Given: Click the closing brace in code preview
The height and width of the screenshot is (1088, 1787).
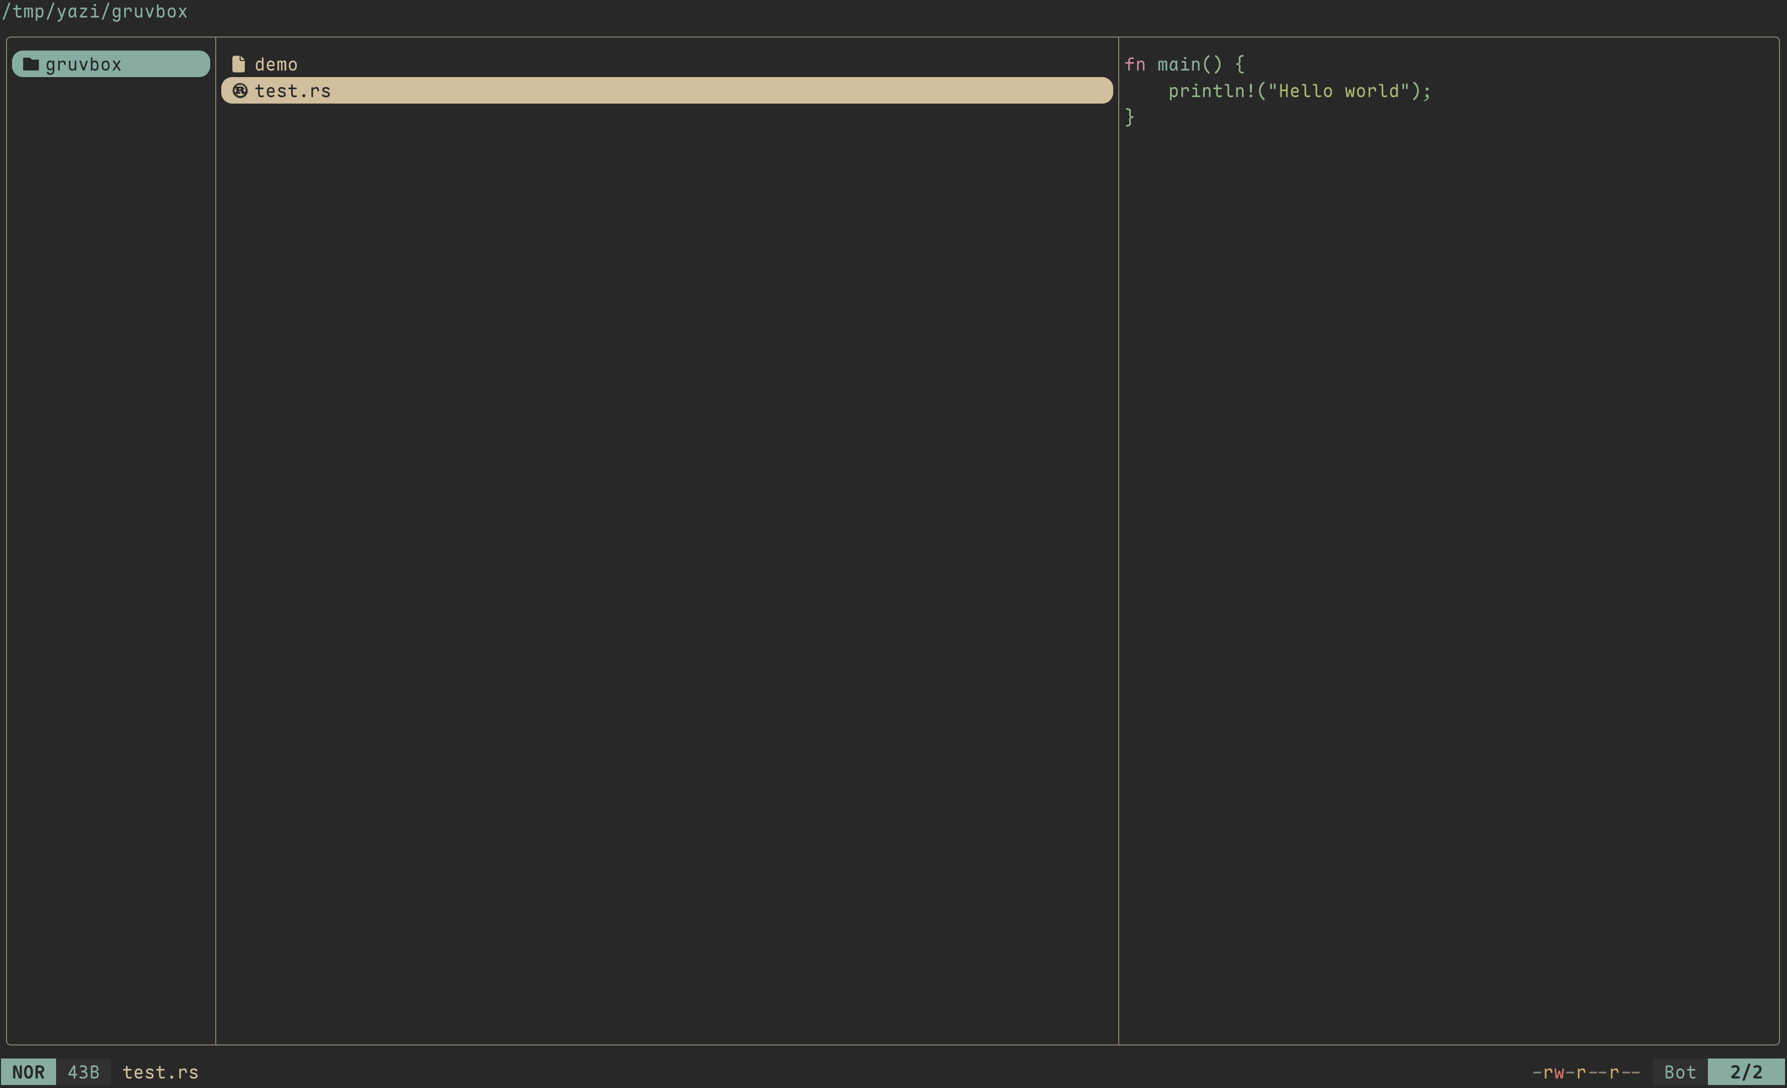Looking at the screenshot, I should pos(1129,117).
